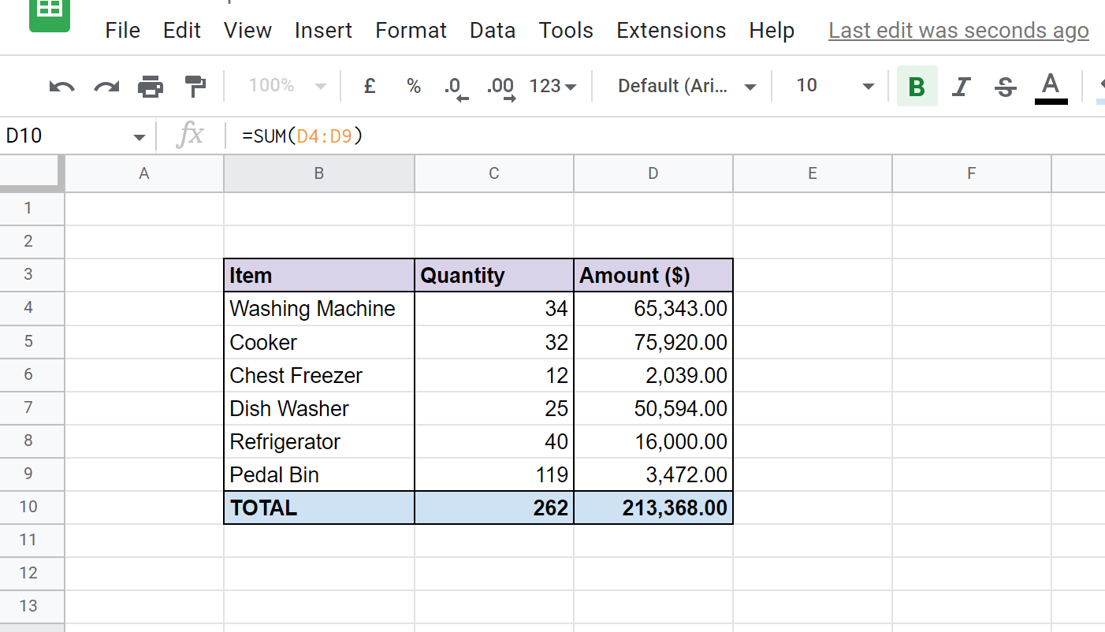The image size is (1105, 632).
Task: Apply percent format icon
Action: [413, 86]
